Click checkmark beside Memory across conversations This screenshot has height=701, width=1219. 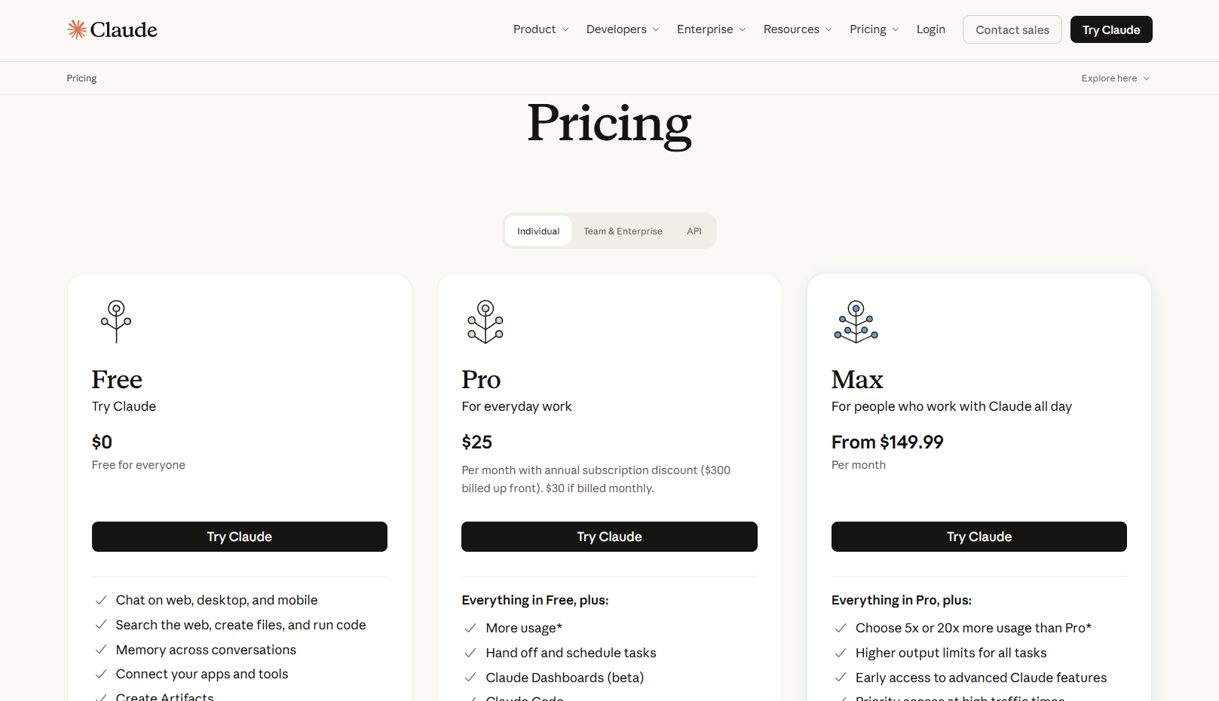pos(100,650)
